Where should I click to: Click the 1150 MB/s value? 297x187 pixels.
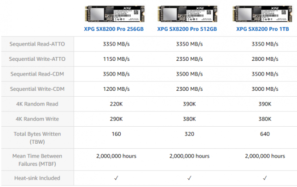click(116, 59)
